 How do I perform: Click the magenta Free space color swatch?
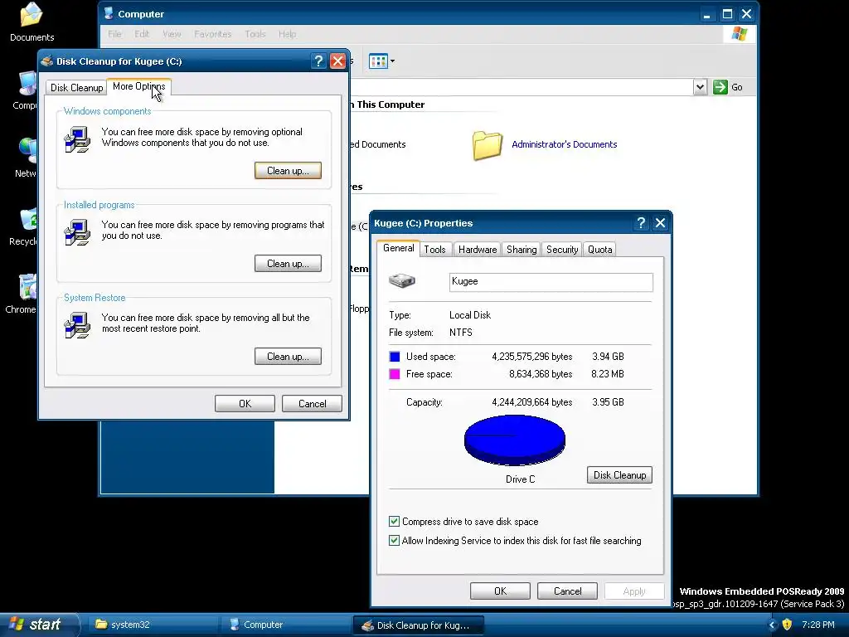tap(395, 374)
